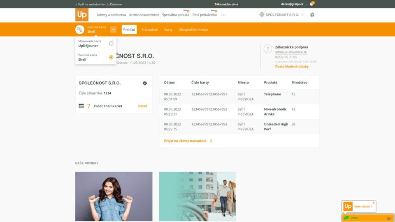
Task: Close the chat question popup
Action: [x=374, y=203]
